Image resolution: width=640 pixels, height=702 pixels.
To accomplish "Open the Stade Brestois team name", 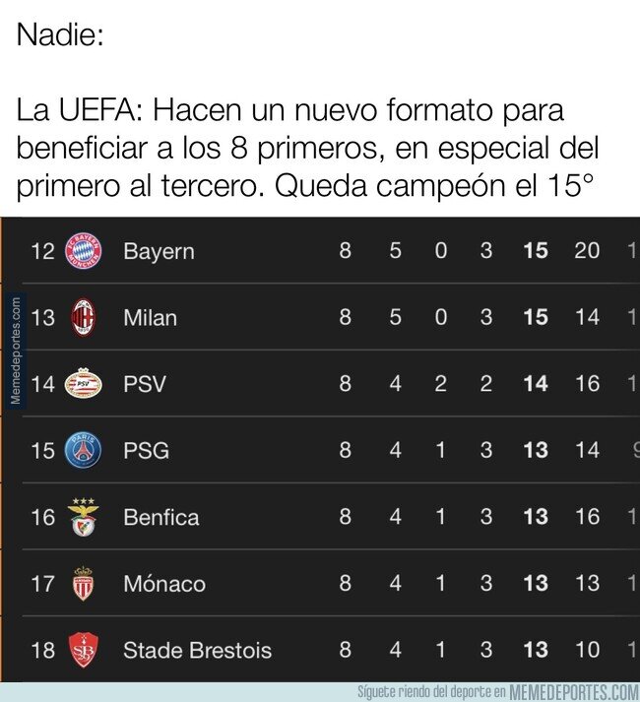I will (x=197, y=650).
